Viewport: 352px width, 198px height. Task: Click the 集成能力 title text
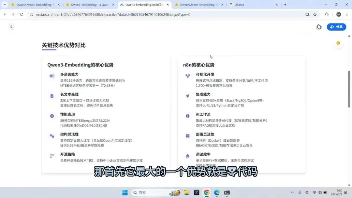pyautogui.click(x=203, y=94)
